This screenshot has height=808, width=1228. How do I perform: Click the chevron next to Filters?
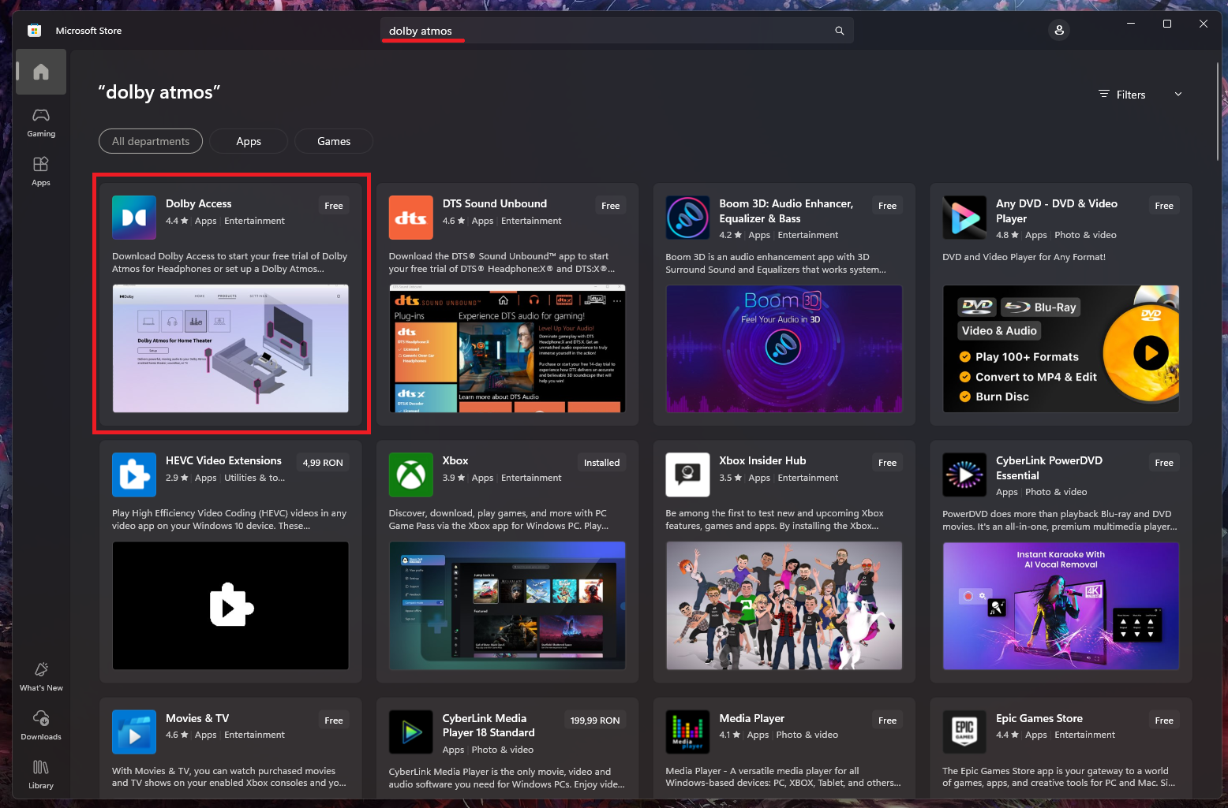click(1178, 95)
